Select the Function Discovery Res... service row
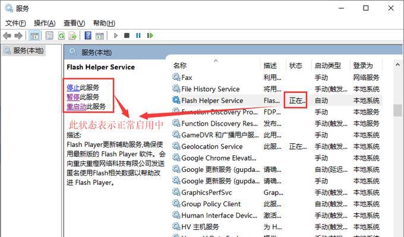Screen dimensions: 404x237 coord(277,123)
